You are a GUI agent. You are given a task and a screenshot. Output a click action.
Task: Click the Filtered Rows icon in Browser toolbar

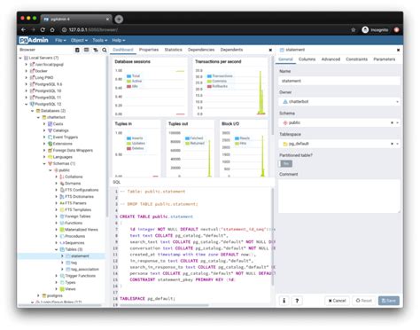pos(96,50)
